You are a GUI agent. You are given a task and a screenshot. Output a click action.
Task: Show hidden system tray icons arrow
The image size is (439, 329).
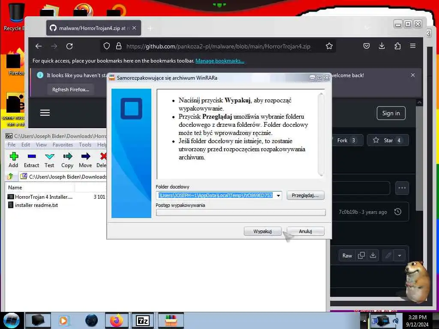(x=364, y=320)
